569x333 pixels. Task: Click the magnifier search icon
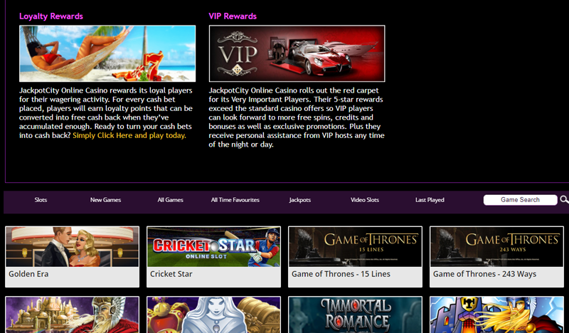(x=564, y=200)
